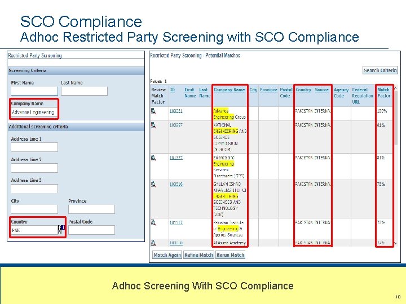The height and width of the screenshot is (304, 406).
Task: Sort by Province column header
Action: (268, 90)
